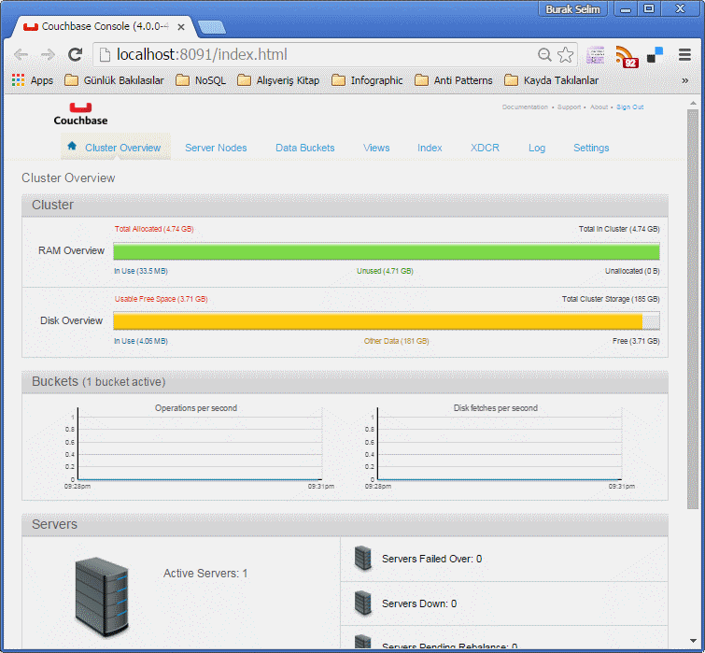Open the Documentation link
Image resolution: width=705 pixels, height=653 pixels.
525,107
